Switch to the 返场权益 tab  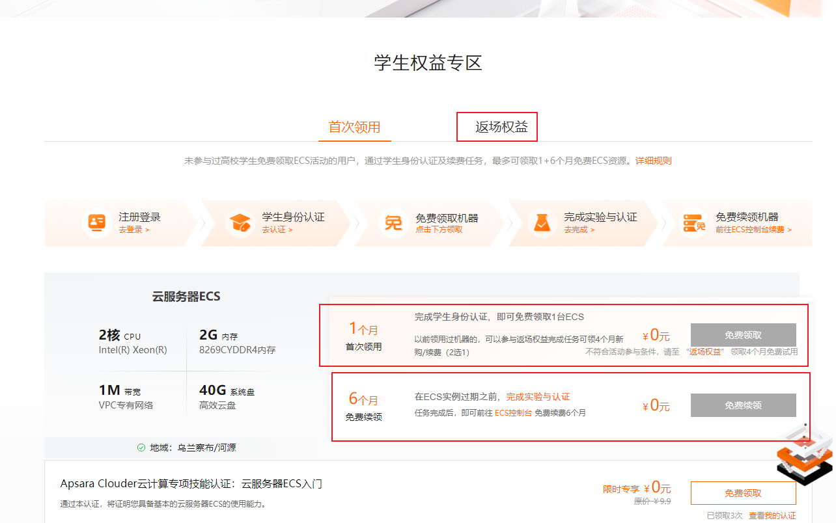click(501, 127)
